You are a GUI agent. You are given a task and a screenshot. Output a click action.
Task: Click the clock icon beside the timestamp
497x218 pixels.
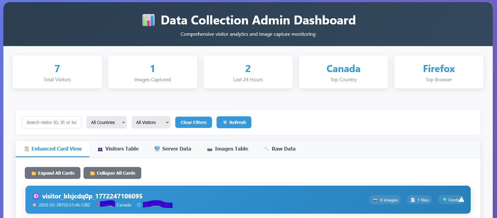(35, 205)
